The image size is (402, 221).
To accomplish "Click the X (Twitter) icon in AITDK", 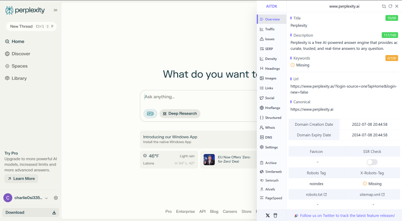I will coord(268,216).
